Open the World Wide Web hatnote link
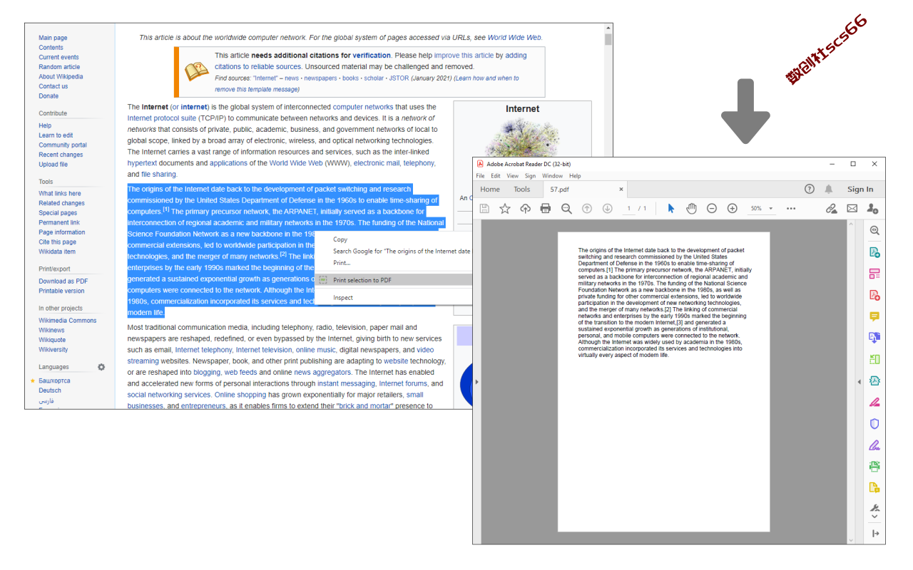Screen dimensions: 913x570 tap(514, 38)
